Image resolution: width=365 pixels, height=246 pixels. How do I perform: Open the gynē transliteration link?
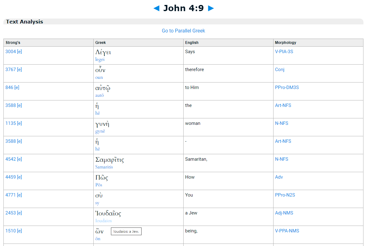[100, 131]
